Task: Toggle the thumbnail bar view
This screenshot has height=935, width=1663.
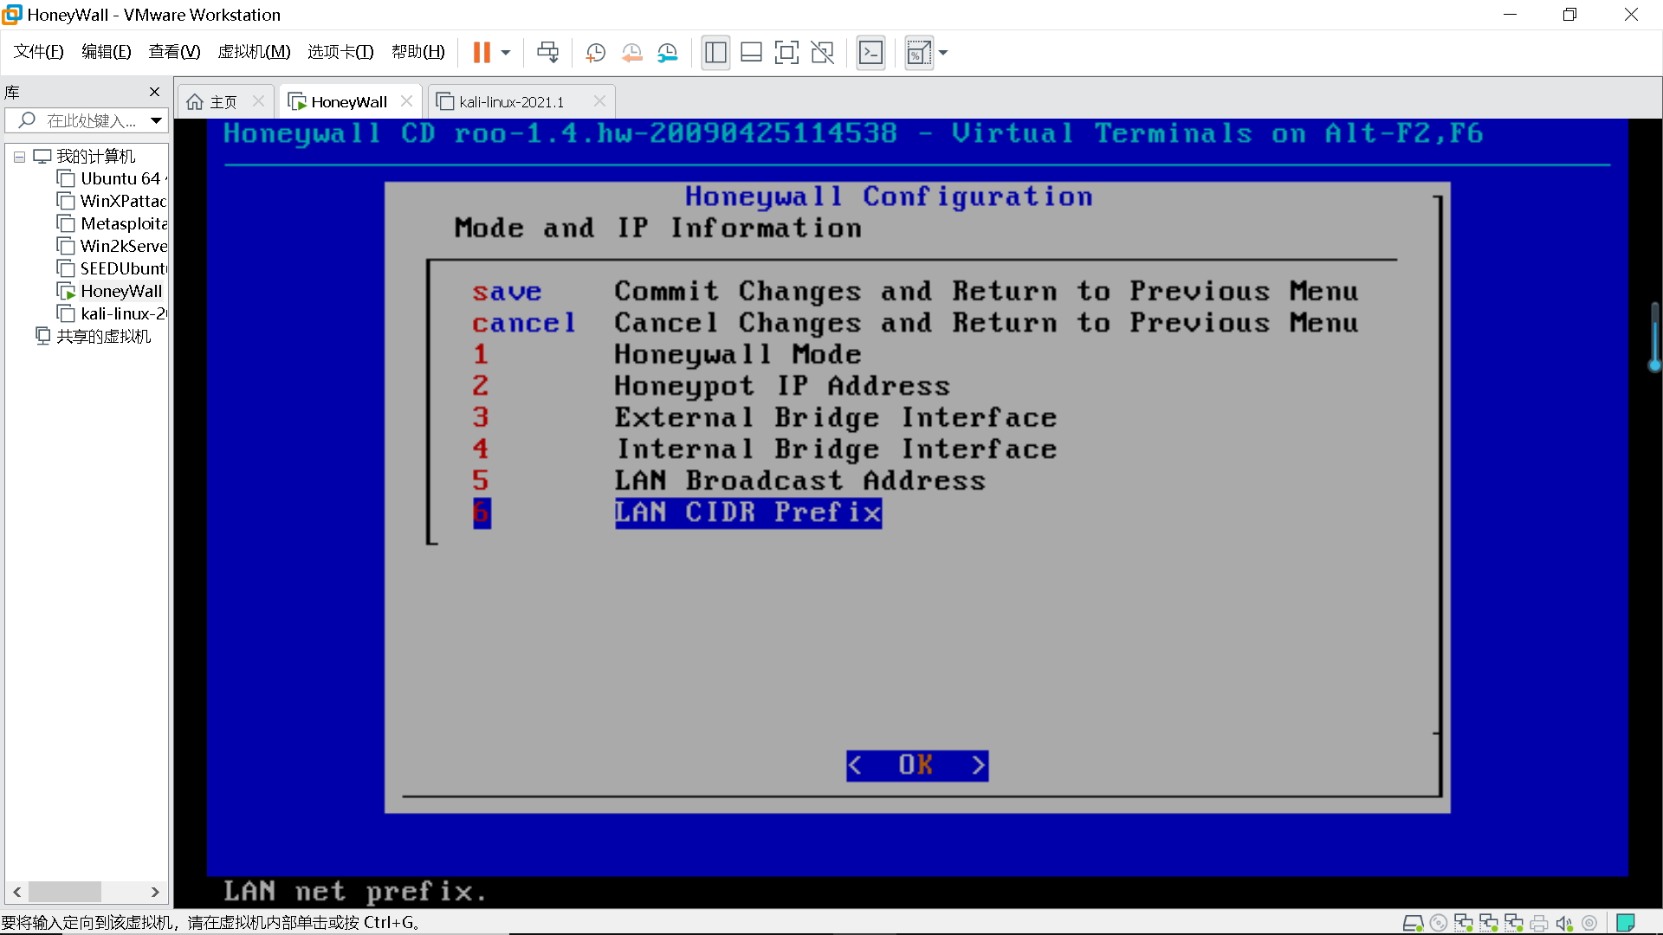Action: coord(751,53)
